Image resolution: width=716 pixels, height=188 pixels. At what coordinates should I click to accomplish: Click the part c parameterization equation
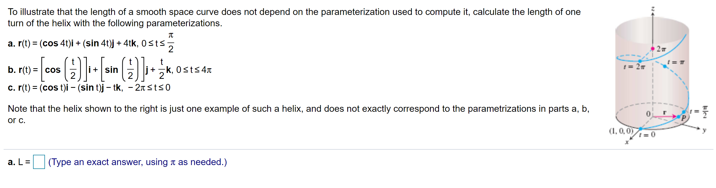[89, 88]
